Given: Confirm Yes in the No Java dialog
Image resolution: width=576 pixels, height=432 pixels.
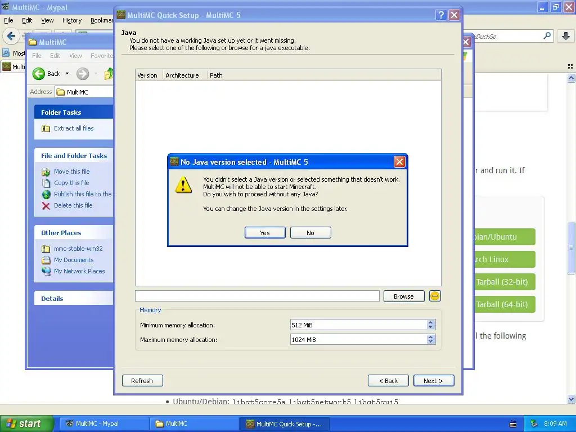Looking at the screenshot, I should [265, 232].
